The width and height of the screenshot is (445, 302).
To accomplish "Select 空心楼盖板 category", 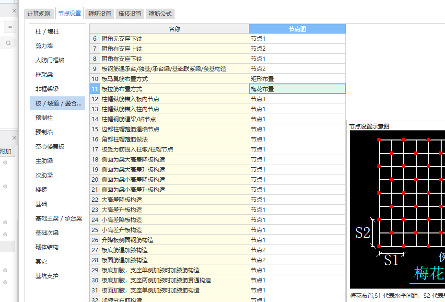I will tap(58, 147).
